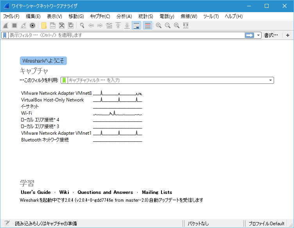294x228 pixels.
Task: Click the restart current capture icon
Action: (23, 25)
